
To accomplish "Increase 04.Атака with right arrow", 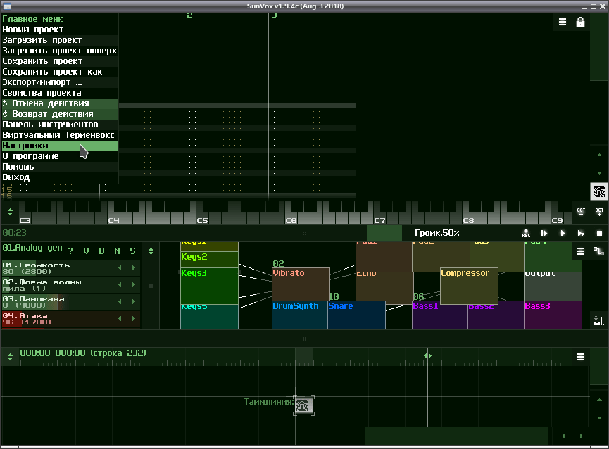I will coord(134,319).
